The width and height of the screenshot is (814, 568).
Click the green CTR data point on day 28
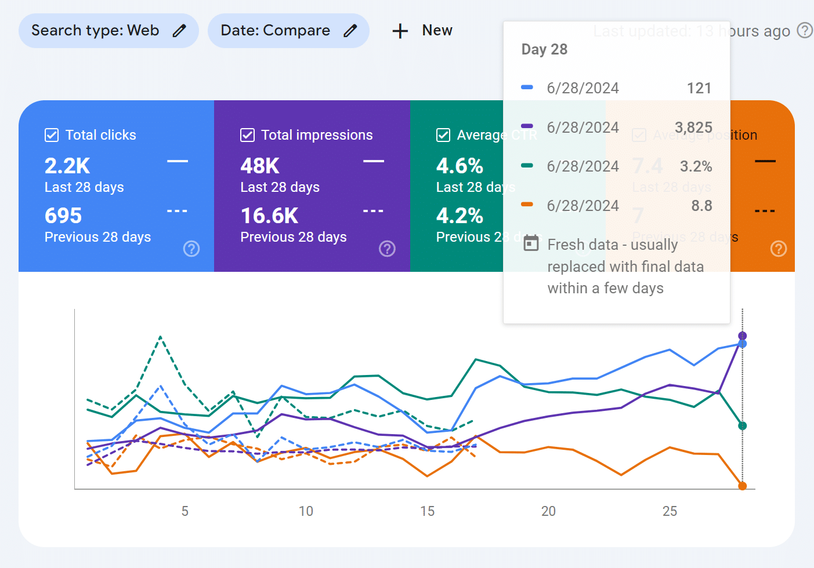742,426
